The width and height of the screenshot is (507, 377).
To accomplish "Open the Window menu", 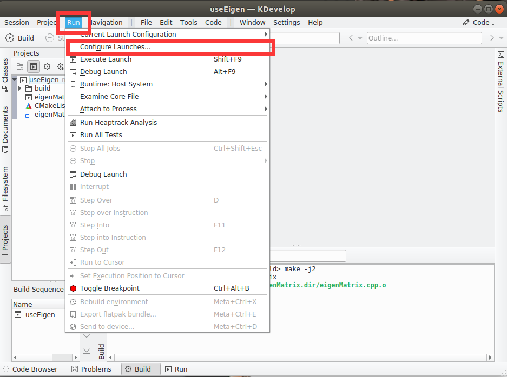I will [x=252, y=23].
